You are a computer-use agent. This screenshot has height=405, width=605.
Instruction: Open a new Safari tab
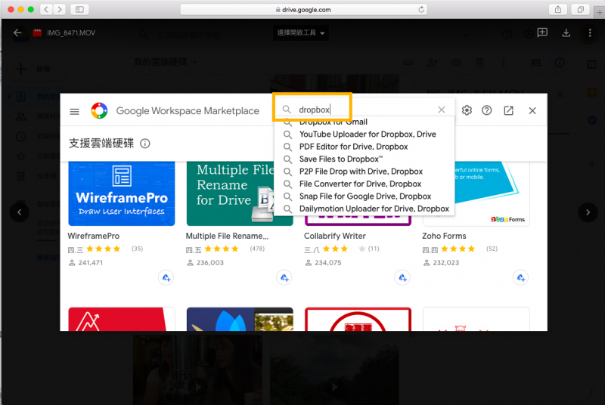point(599,12)
